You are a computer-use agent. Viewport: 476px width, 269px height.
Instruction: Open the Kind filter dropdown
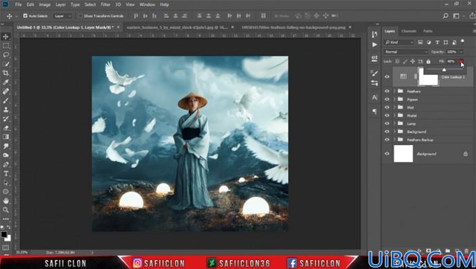pyautogui.click(x=399, y=42)
